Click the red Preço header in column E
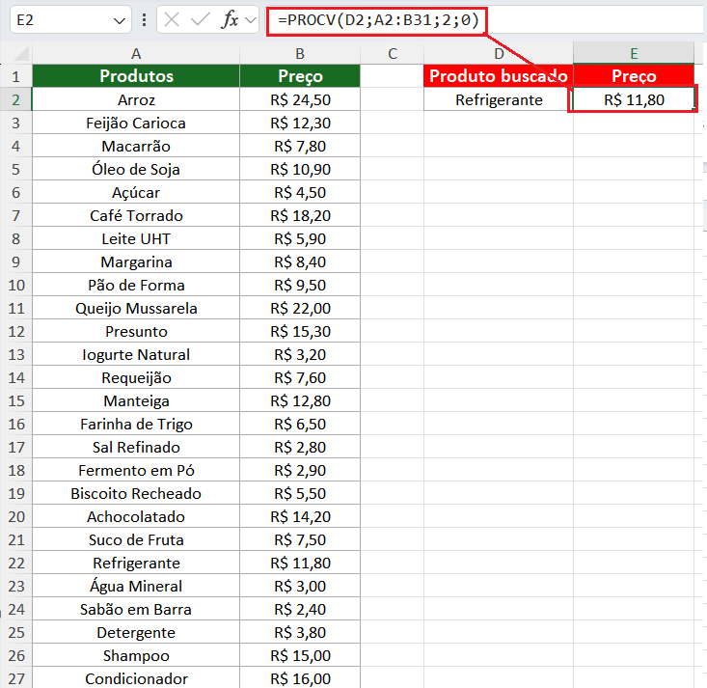The height and width of the screenshot is (688, 707). tap(634, 76)
